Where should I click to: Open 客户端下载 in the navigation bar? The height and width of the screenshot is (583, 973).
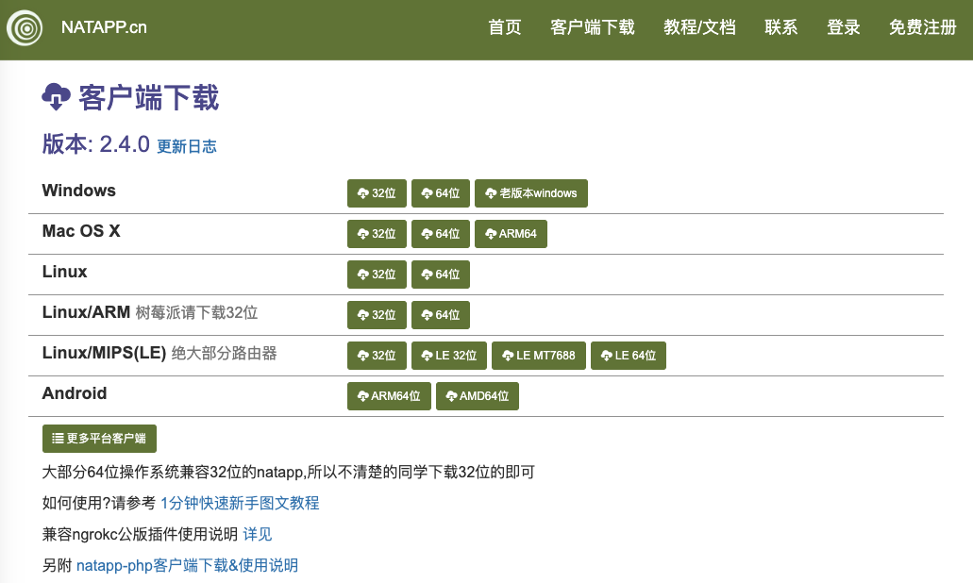[592, 27]
